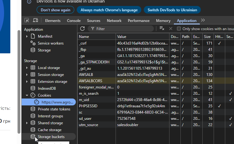The width and height of the screenshot is (234, 144).
Task: Expand the Session storage tree item
Action: (27, 75)
